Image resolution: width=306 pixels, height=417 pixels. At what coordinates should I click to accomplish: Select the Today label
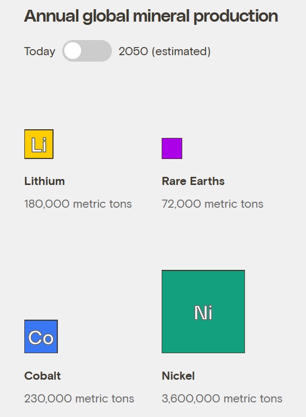(x=39, y=51)
